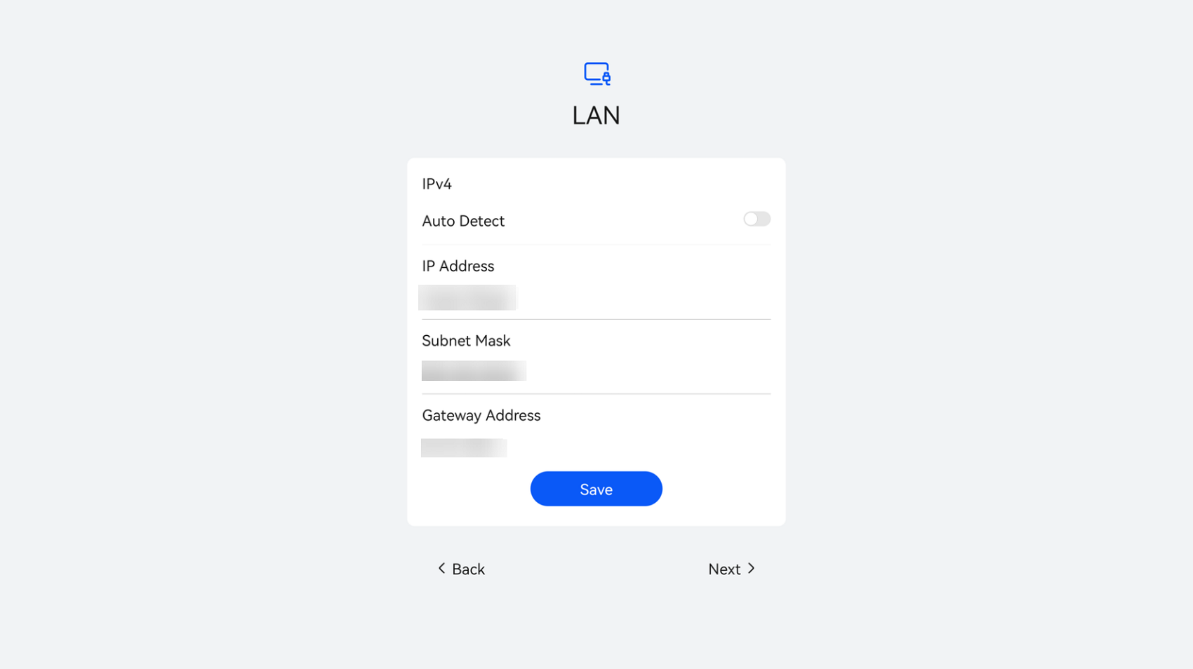Click empty area of Gateway Address row
Viewport: 1193px width, 669px height.
pyautogui.click(x=639, y=447)
